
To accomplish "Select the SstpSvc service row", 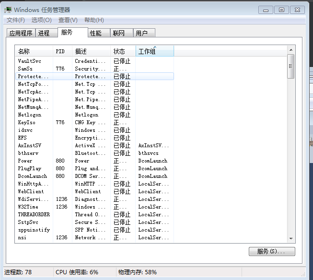I will pos(94,222).
